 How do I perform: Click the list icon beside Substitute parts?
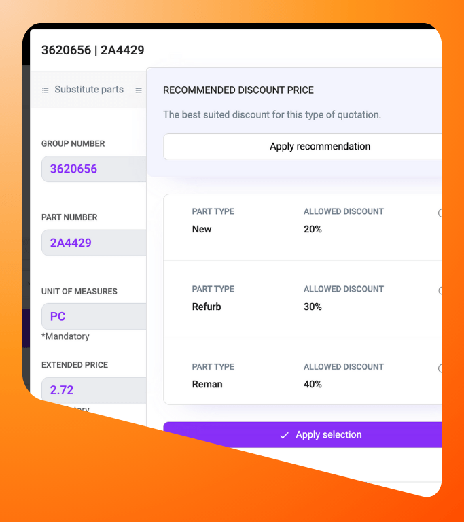coord(46,90)
